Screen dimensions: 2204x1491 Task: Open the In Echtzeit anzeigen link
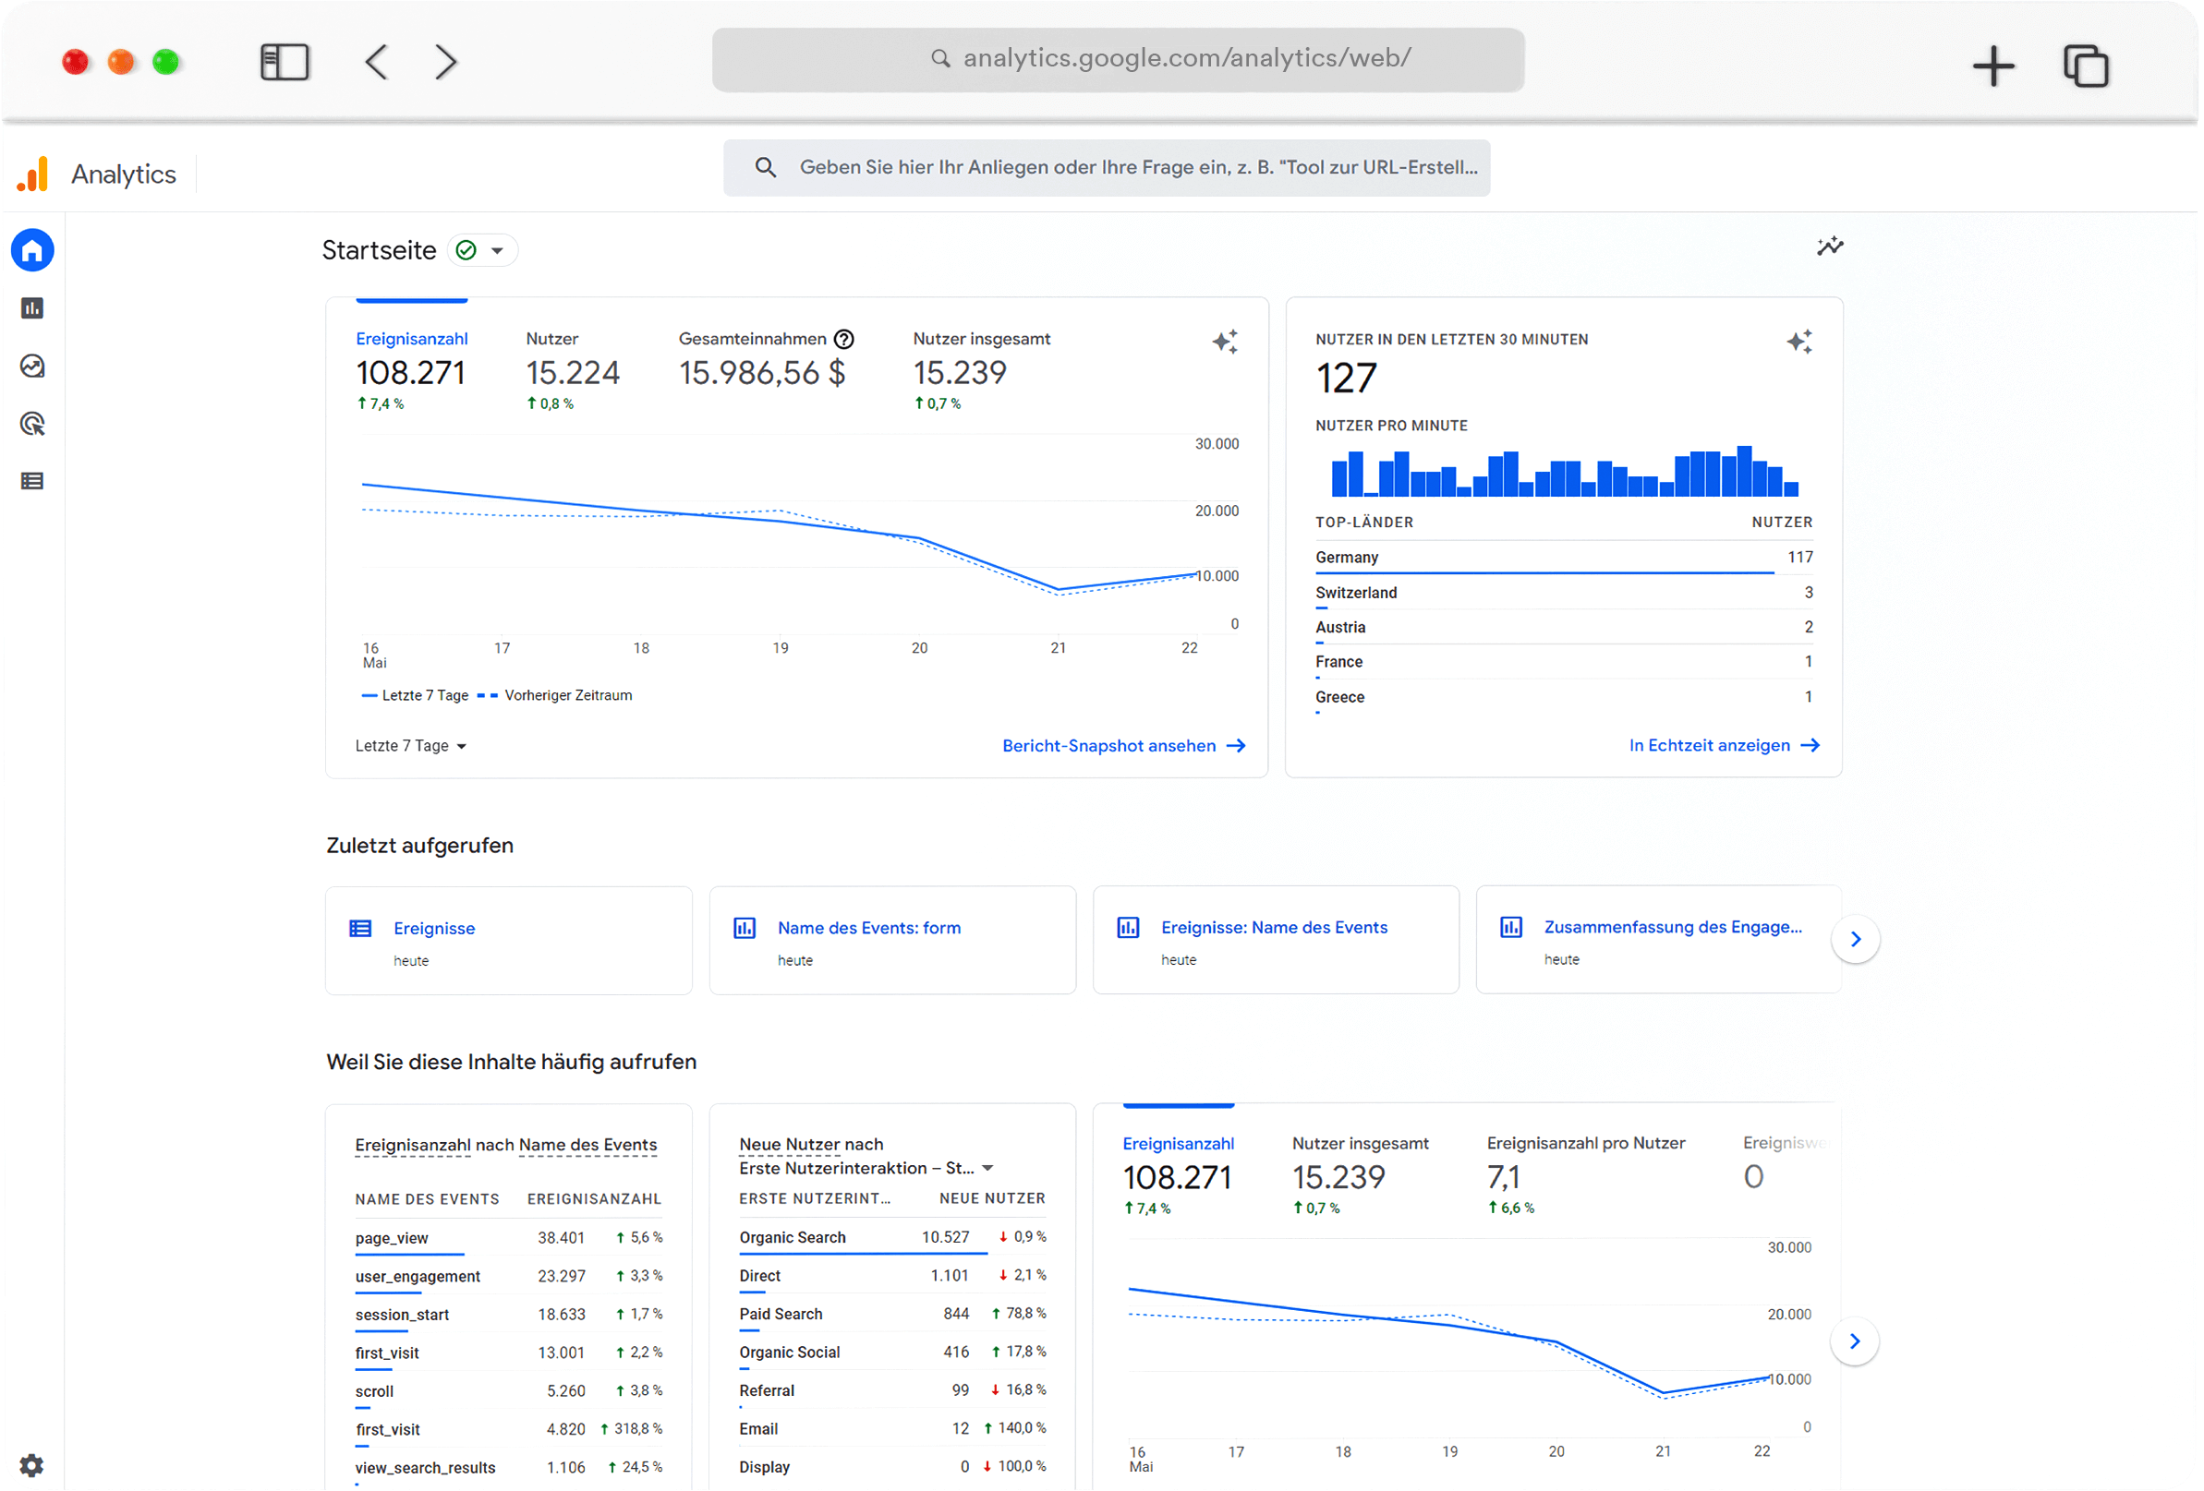(x=1725, y=746)
